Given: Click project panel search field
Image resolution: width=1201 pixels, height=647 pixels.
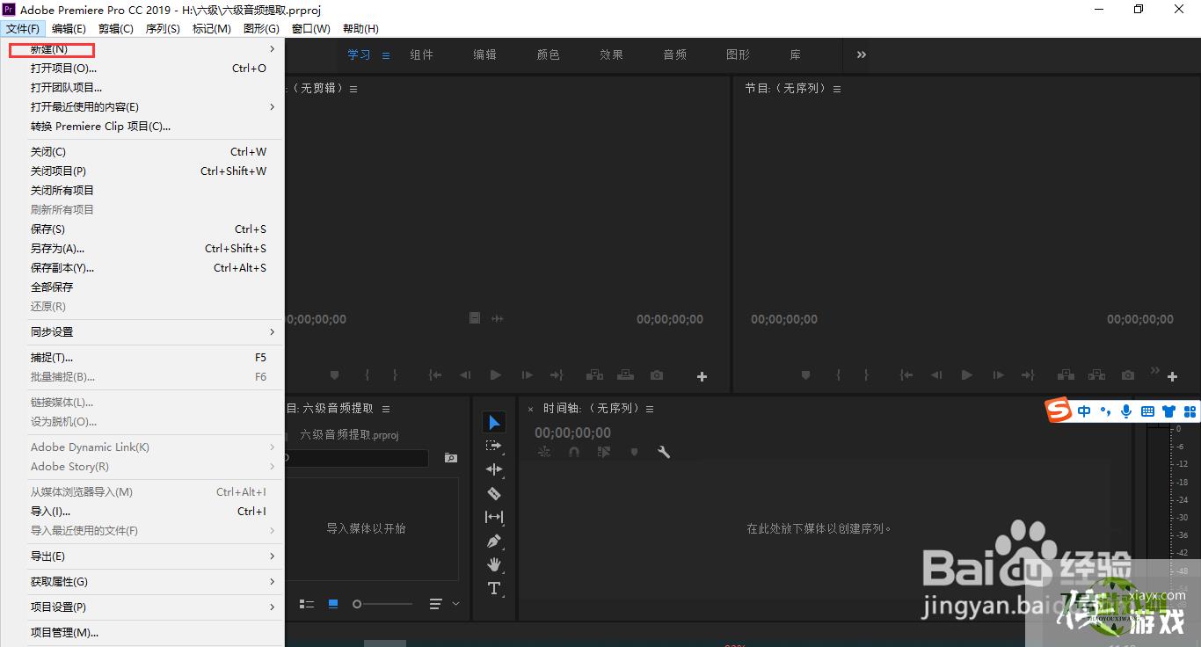Looking at the screenshot, I should [357, 458].
